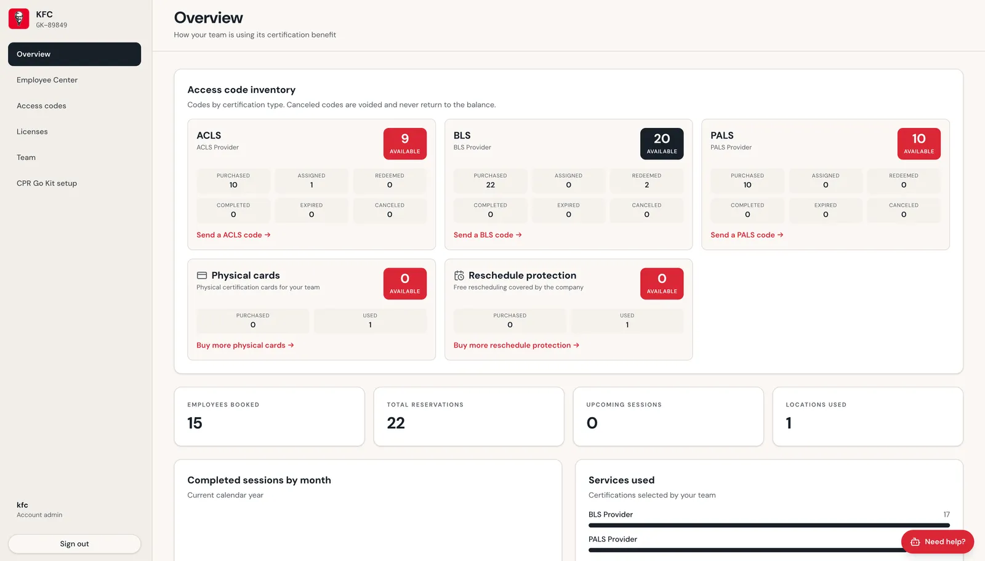Select the Locations Used stat card
Viewport: 985px width, 561px height.
867,416
